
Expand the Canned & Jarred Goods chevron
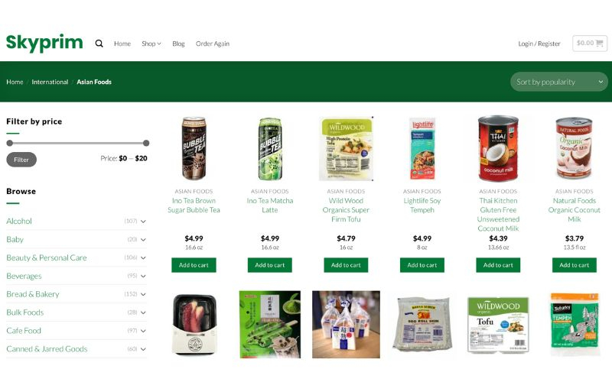(143, 349)
